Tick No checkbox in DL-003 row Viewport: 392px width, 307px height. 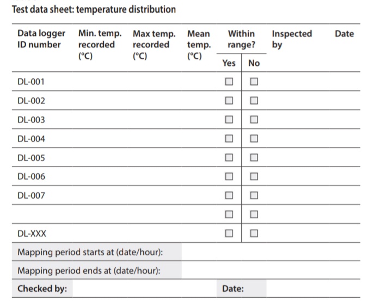(x=254, y=120)
